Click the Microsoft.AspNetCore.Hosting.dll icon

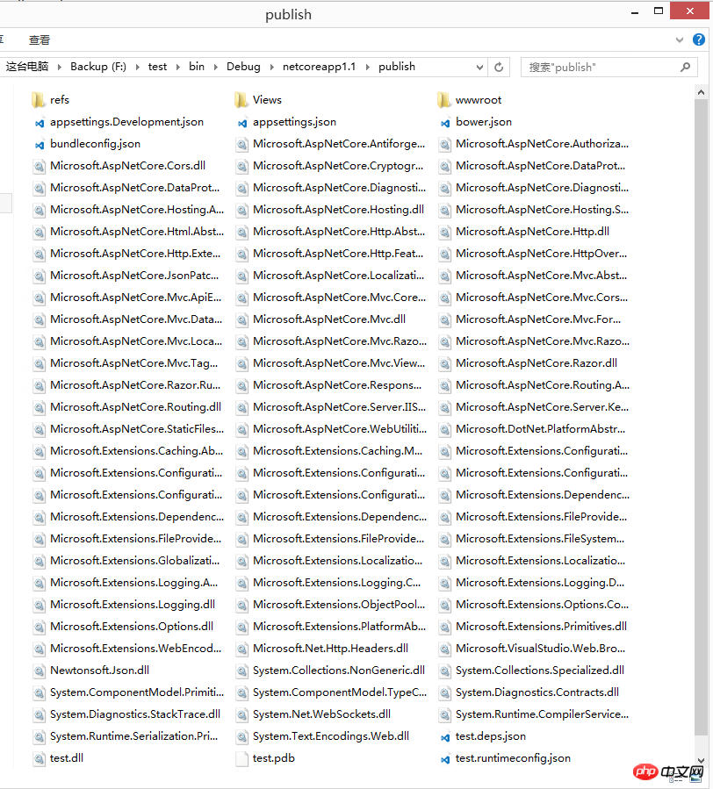coord(242,211)
